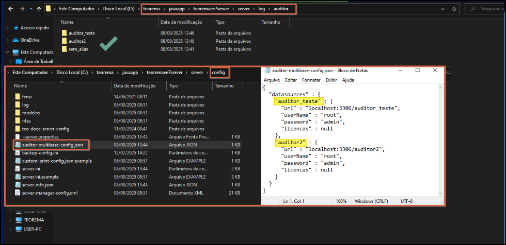Open Exibir menu in Bloco de Notas
506x245 pixels.
(331, 80)
